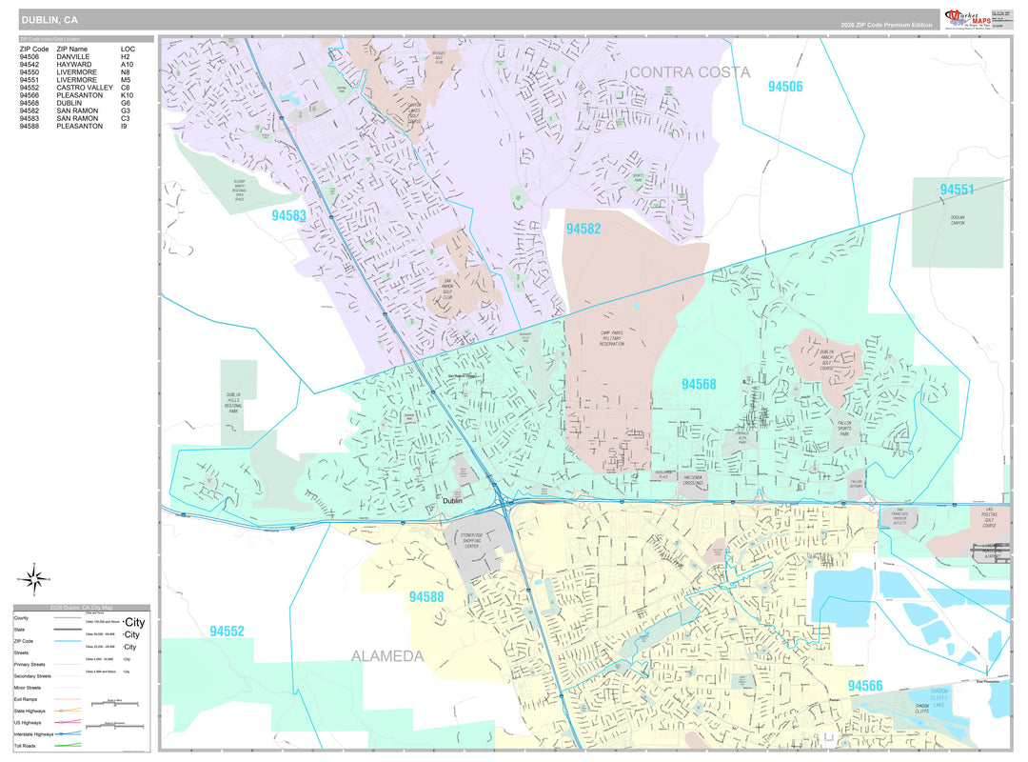Select the 94542 HAYWARD index row

pyautogui.click(x=75, y=65)
